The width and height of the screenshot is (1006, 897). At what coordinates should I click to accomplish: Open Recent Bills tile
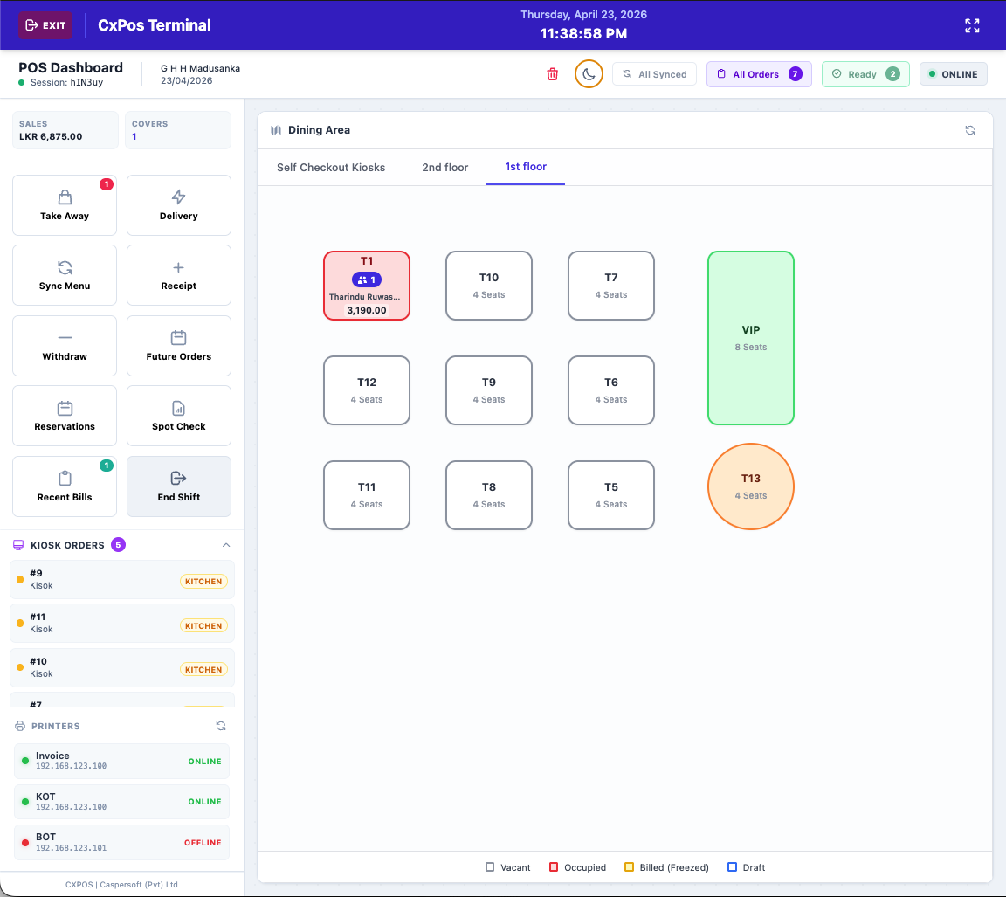pos(65,486)
